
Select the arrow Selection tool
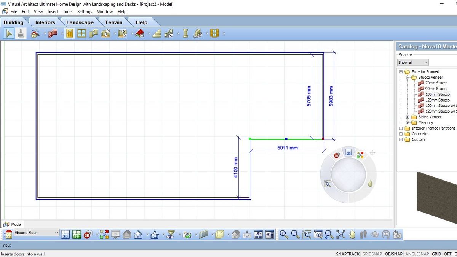(x=10, y=33)
